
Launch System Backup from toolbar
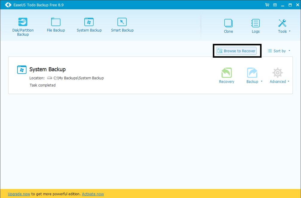tap(89, 25)
